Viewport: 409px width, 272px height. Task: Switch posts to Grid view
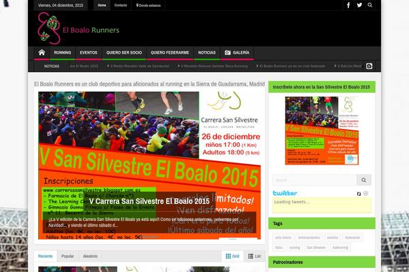[232, 256]
